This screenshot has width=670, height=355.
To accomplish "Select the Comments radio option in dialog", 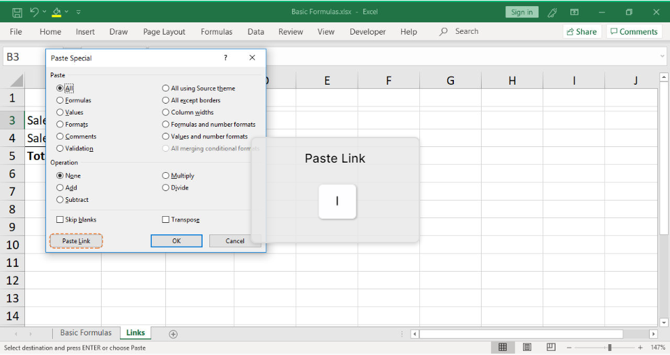I will (76, 136).
